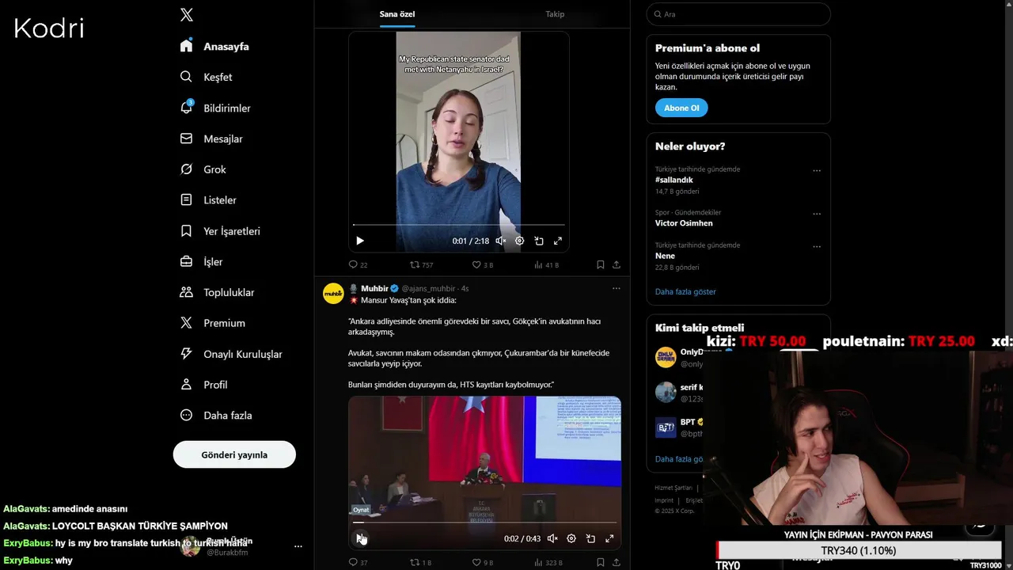
Task: Open the Muhbir account name link
Action: tap(374, 288)
